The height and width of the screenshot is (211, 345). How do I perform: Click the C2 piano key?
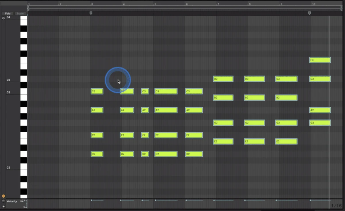point(24,167)
